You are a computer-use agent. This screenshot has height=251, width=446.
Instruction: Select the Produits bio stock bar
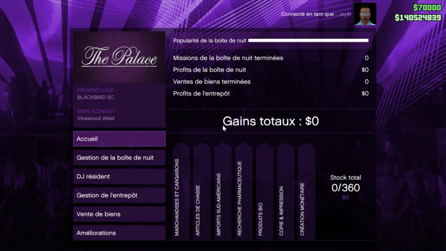265,192
